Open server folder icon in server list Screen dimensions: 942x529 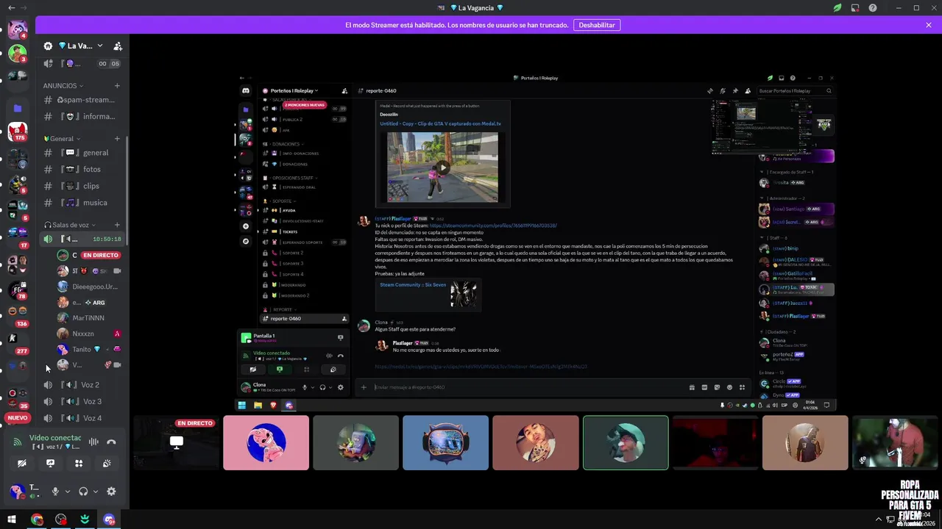[x=18, y=108]
